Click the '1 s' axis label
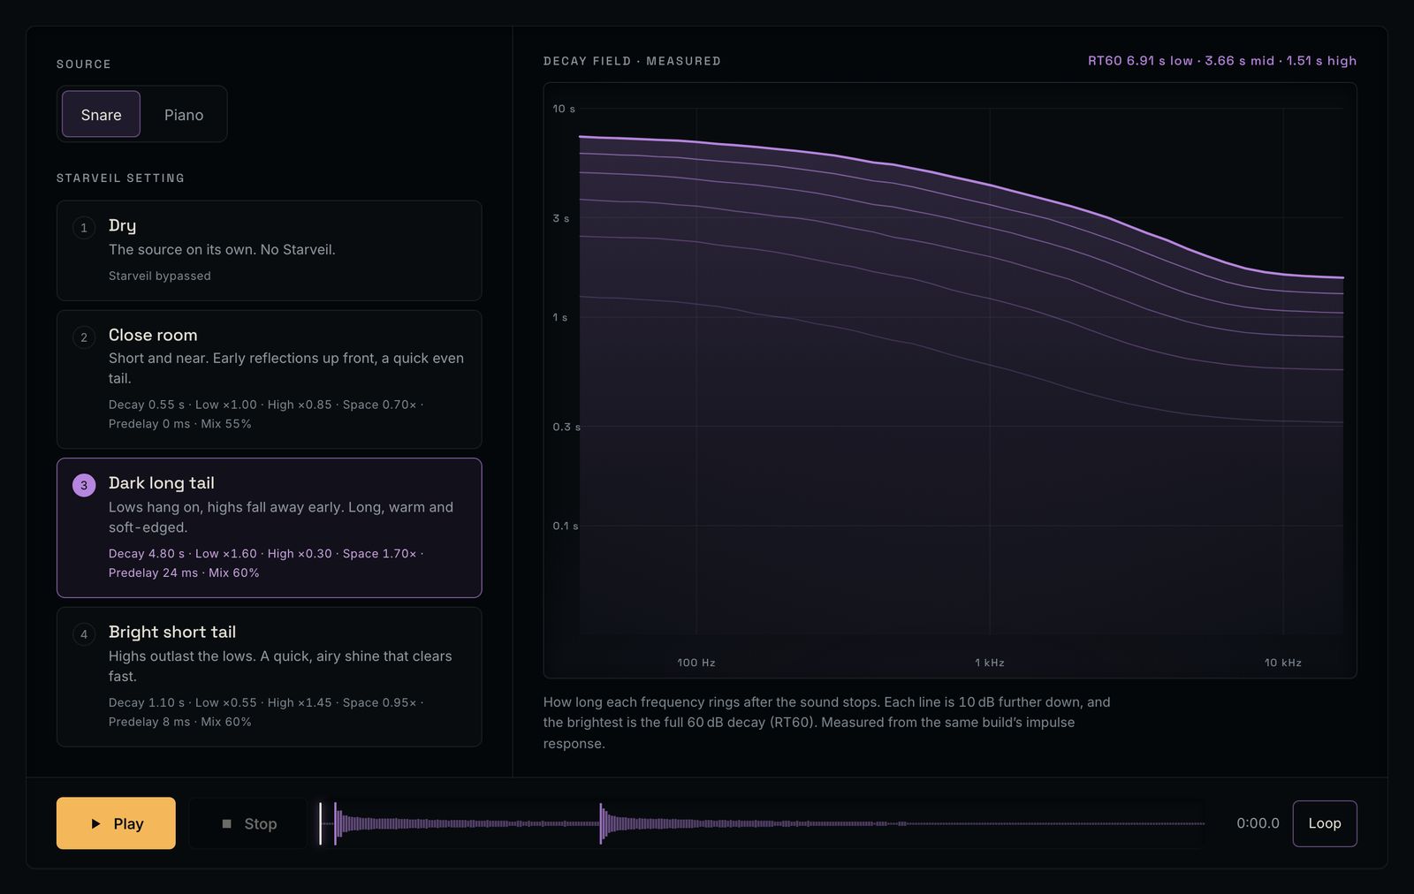The height and width of the screenshot is (894, 1414). [560, 317]
